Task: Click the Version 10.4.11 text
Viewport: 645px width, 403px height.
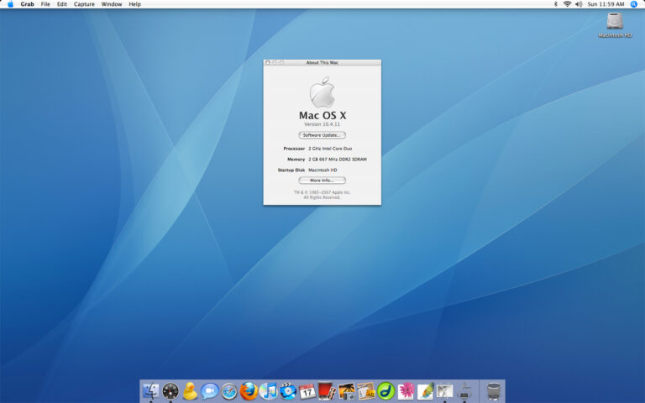Action: coord(322,124)
